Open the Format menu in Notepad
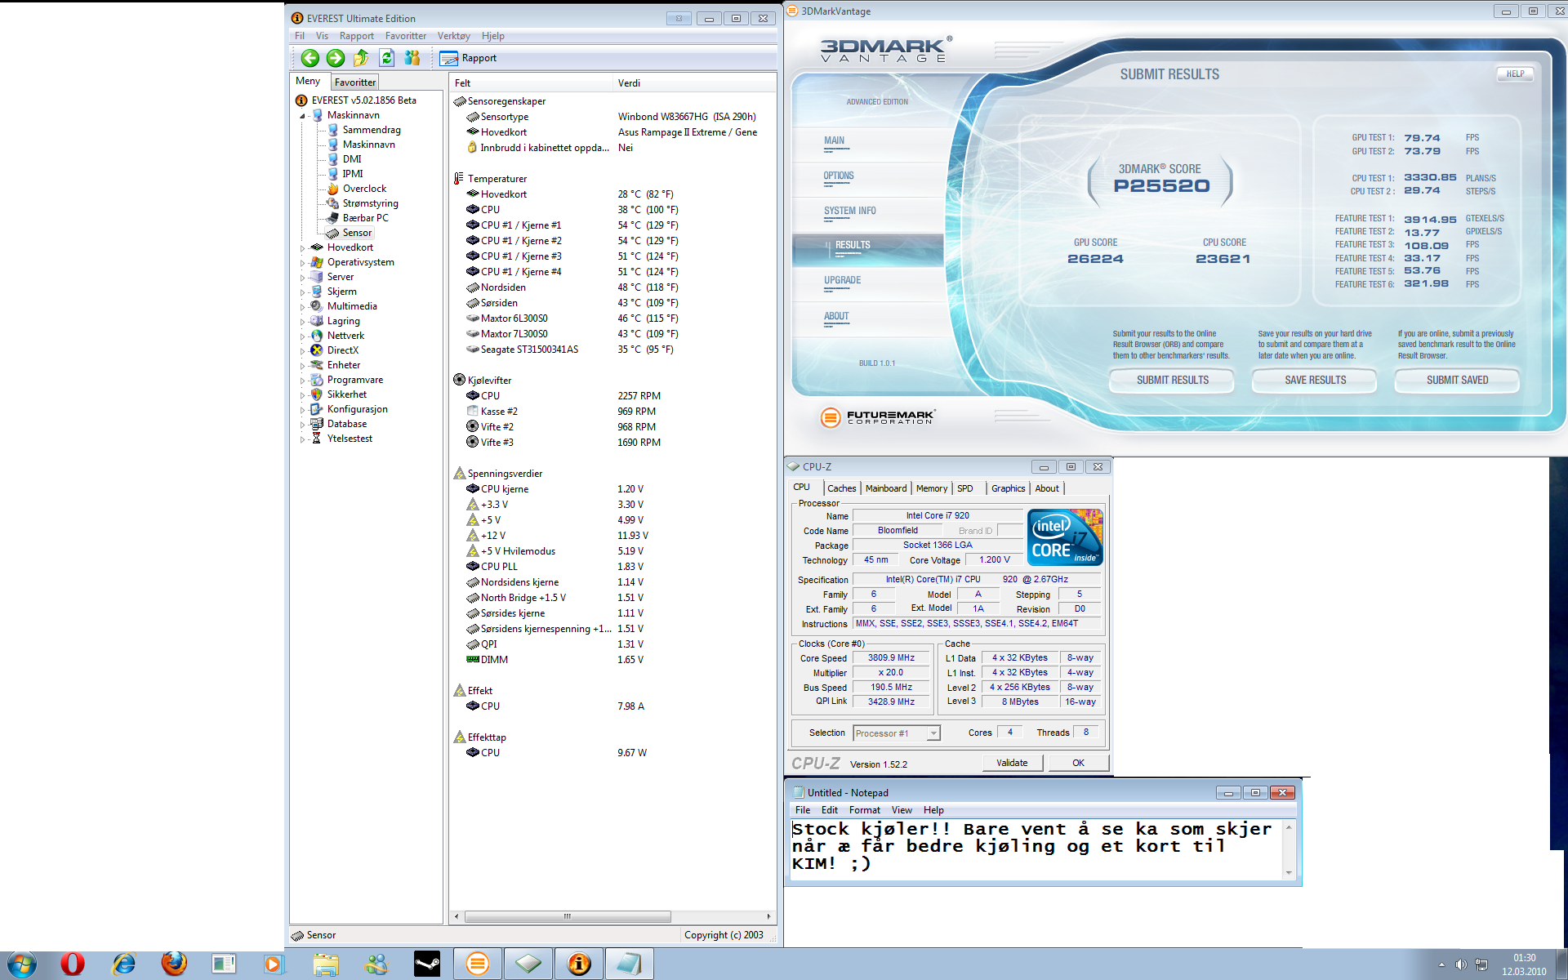 point(864,810)
